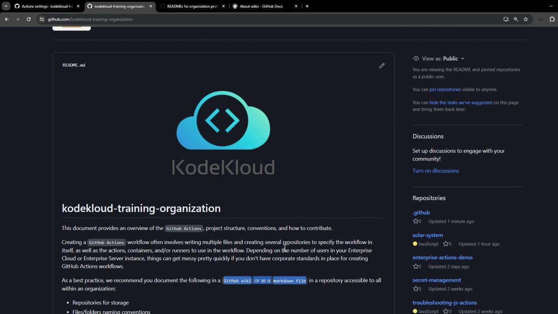Click the pin repositories link
Image resolution: width=558 pixels, height=314 pixels.
(x=445, y=89)
